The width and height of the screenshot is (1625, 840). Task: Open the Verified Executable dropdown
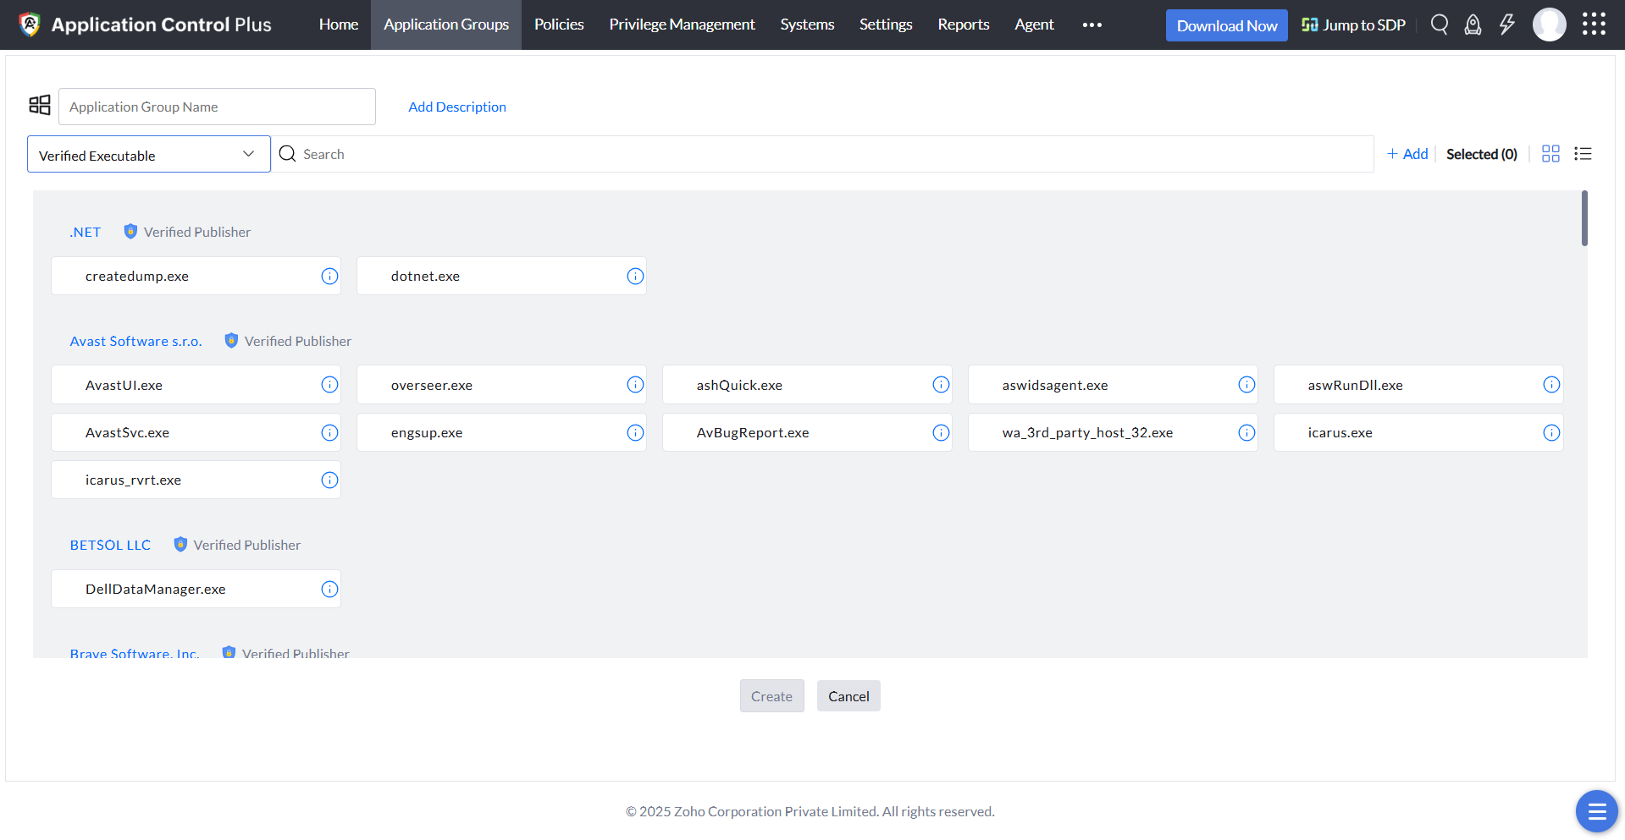[149, 154]
